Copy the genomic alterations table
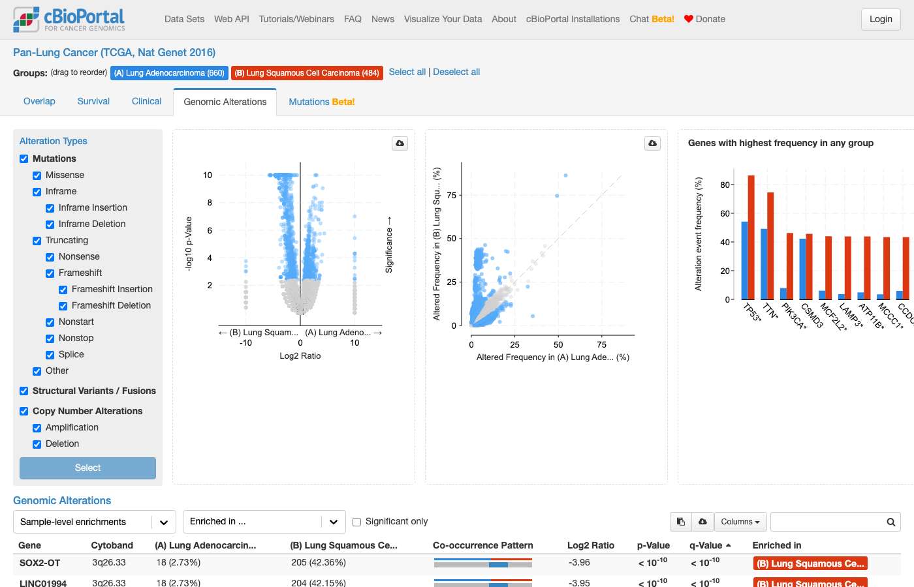 (x=681, y=522)
